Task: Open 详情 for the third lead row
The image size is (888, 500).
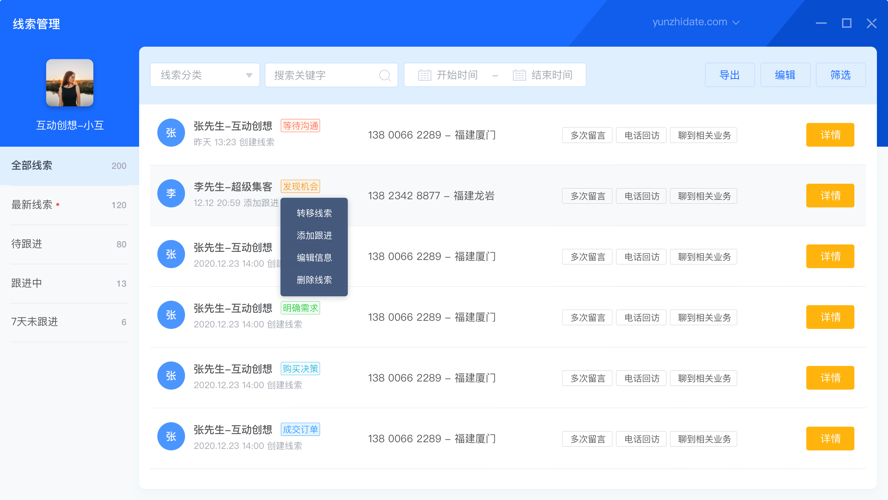Action: coord(830,256)
